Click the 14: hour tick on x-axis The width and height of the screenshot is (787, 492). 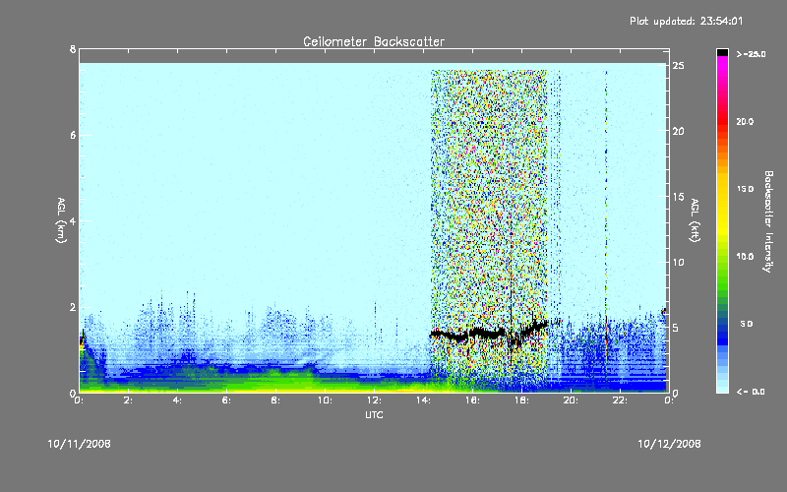tap(423, 400)
